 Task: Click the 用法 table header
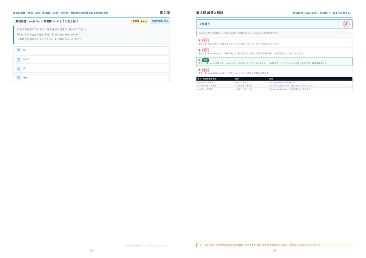click(x=271, y=79)
